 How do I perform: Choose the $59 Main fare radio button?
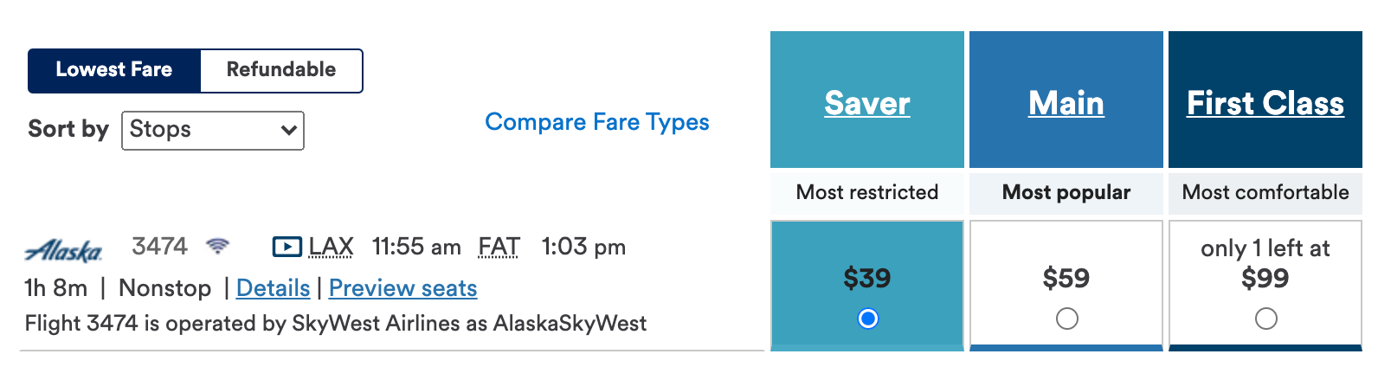pos(1066,319)
